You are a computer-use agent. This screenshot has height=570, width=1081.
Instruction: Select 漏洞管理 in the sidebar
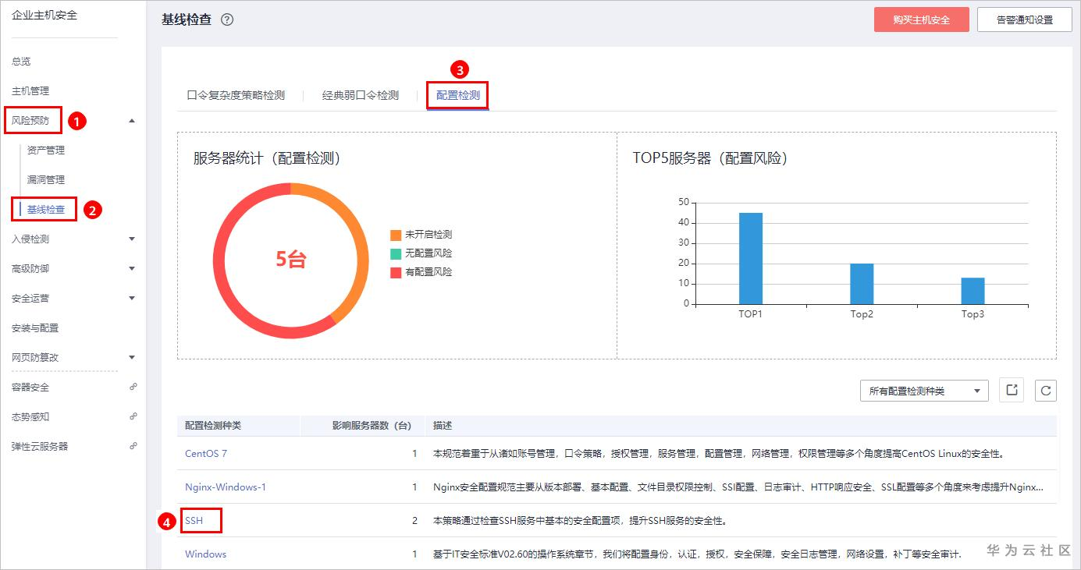pos(46,180)
